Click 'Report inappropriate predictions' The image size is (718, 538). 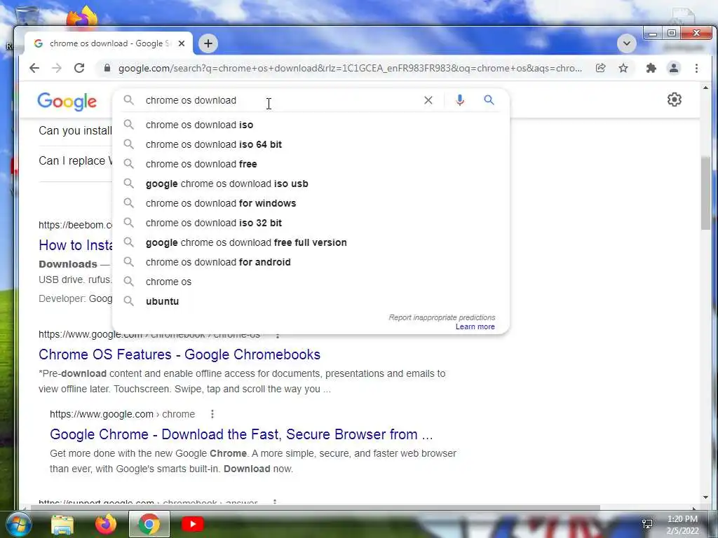pos(442,317)
